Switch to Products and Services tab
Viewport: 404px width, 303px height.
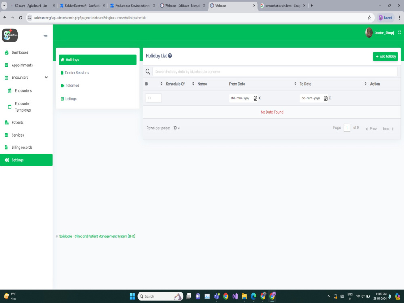click(133, 6)
